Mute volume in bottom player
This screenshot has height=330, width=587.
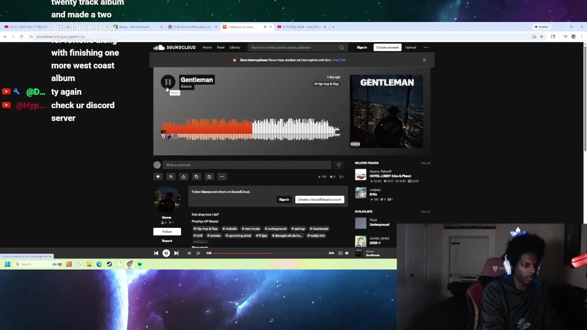coord(347,253)
